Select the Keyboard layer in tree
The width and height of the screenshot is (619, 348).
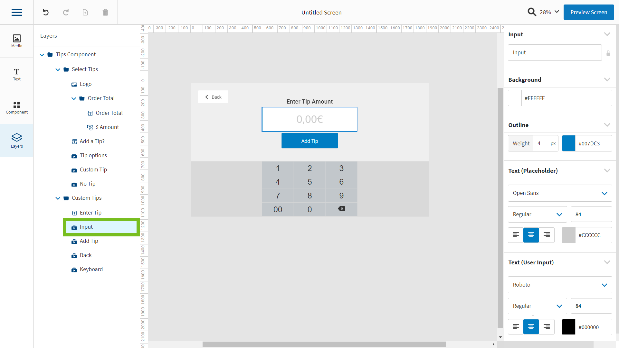tap(91, 269)
